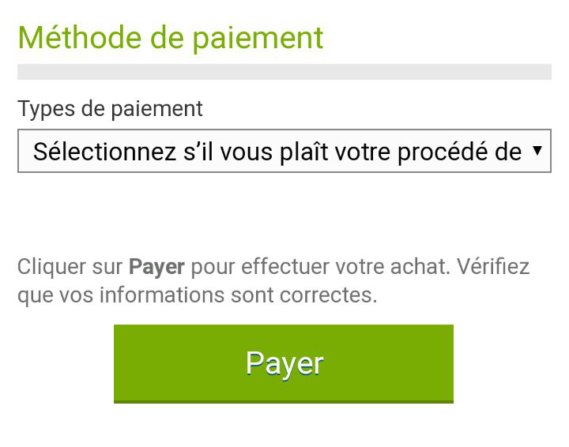The width and height of the screenshot is (569, 447).
Task: Select the 'Méthode de paiement' heading
Action: 170,38
